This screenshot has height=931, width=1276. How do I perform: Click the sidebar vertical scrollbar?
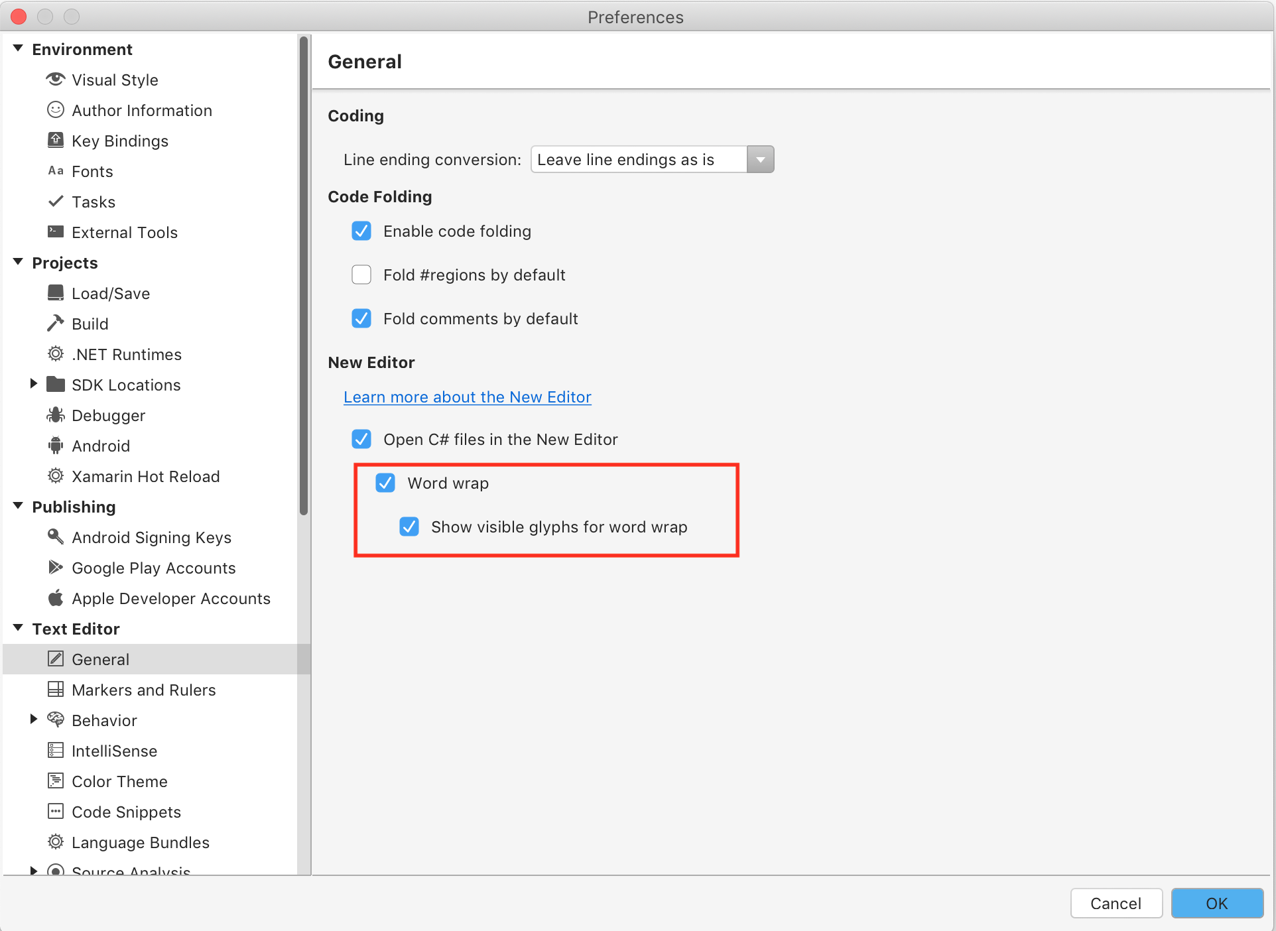coord(304,275)
